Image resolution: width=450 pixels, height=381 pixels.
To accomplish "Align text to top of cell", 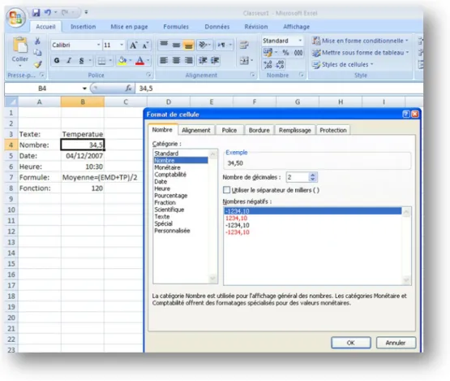I will [164, 45].
